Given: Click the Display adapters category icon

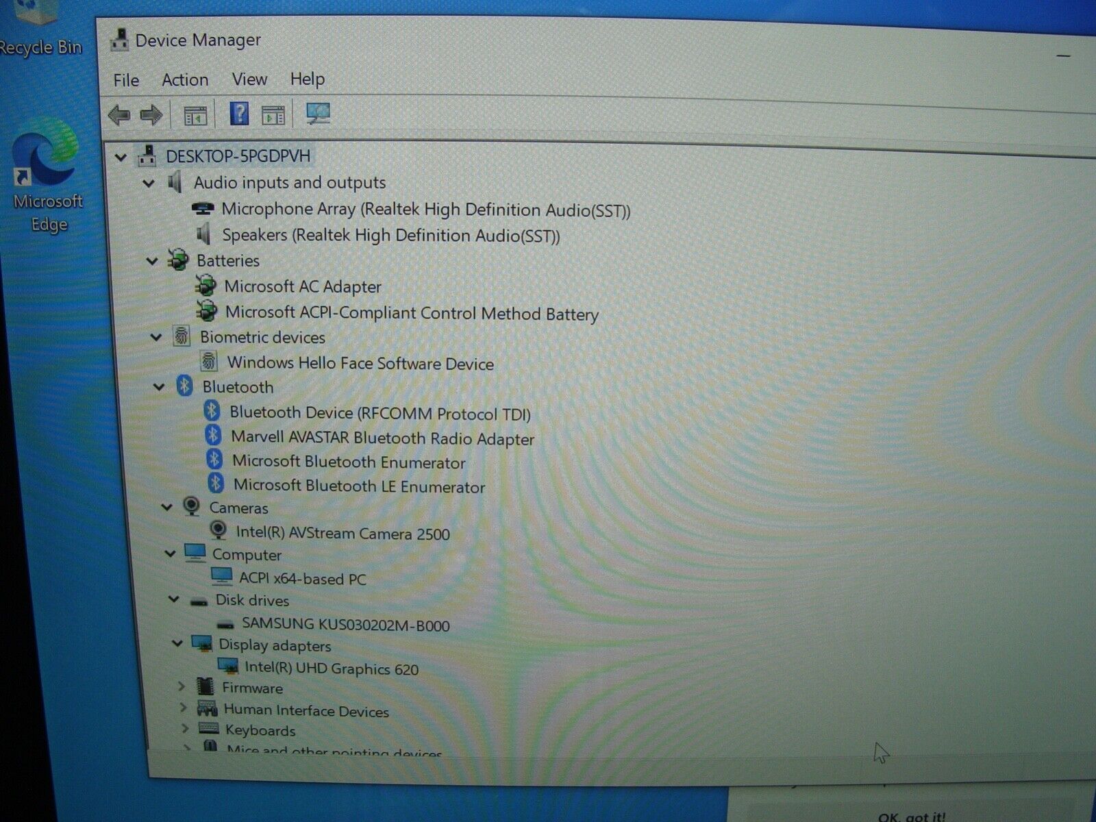Looking at the screenshot, I should (x=201, y=644).
